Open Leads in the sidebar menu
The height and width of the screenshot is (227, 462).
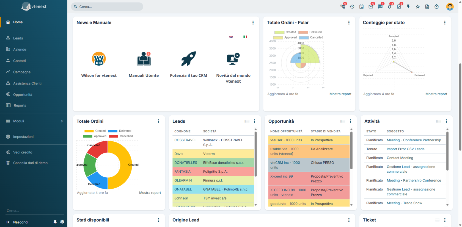[x=34, y=38]
